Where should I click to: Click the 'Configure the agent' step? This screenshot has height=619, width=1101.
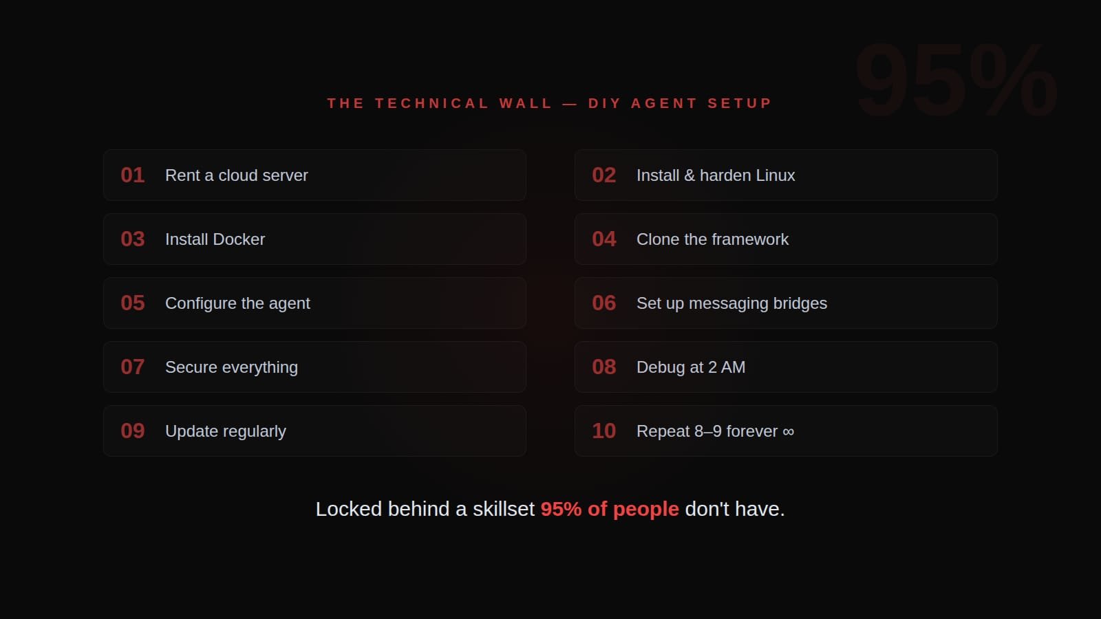314,303
